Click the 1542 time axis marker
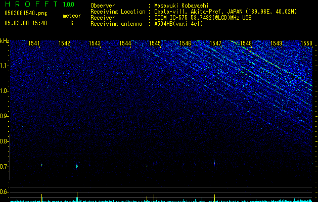318x202 pixels. [64, 43]
